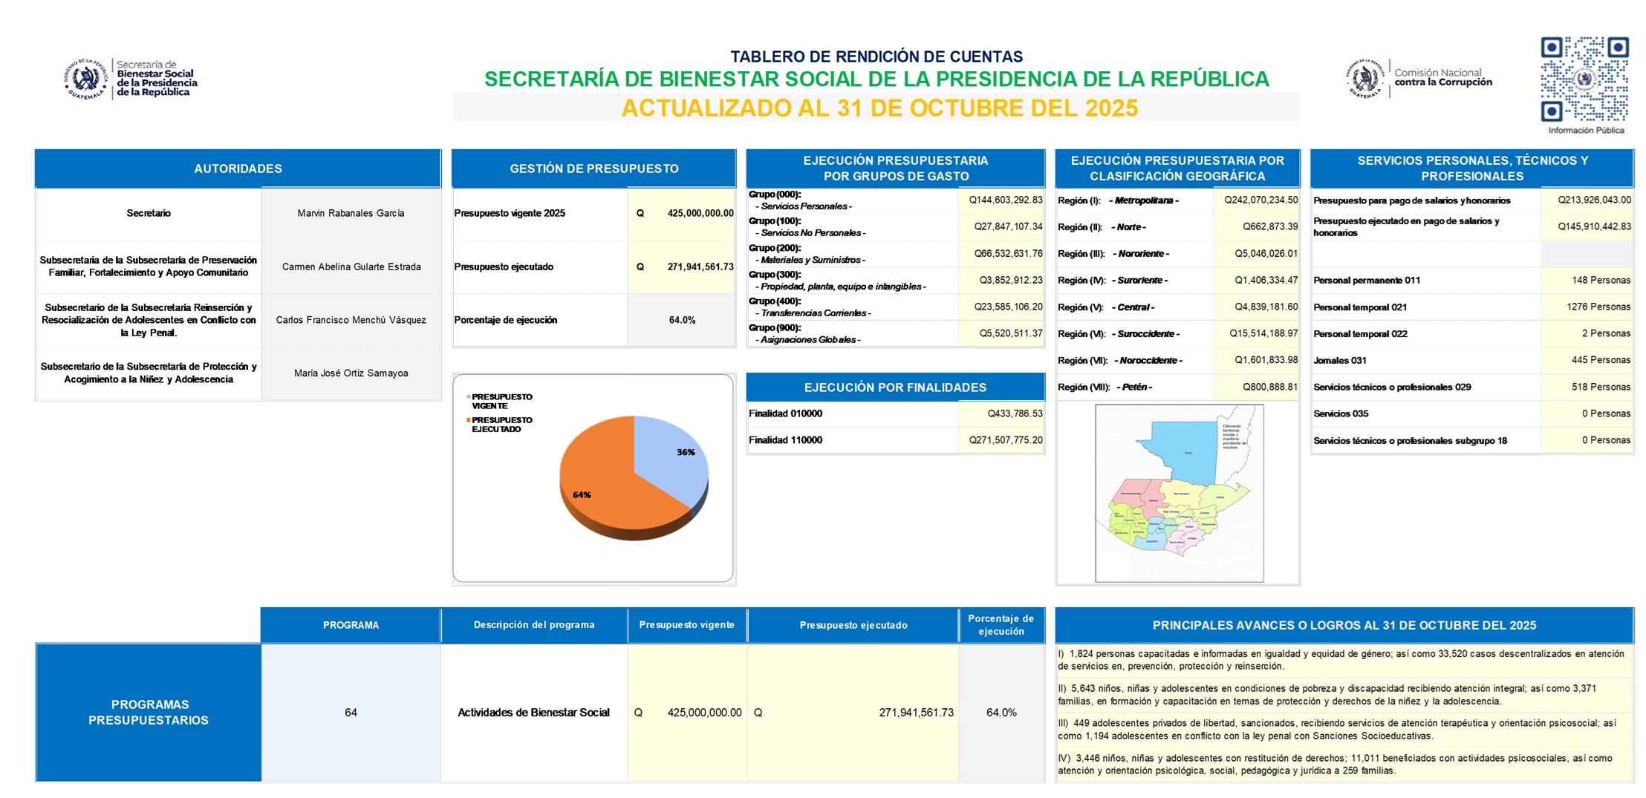Click the Información Pública QR code
The width and height of the screenshot is (1646, 798).
pos(1584,79)
